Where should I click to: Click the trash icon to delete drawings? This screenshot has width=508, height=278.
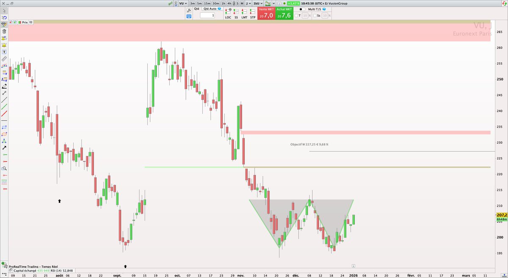click(4, 32)
